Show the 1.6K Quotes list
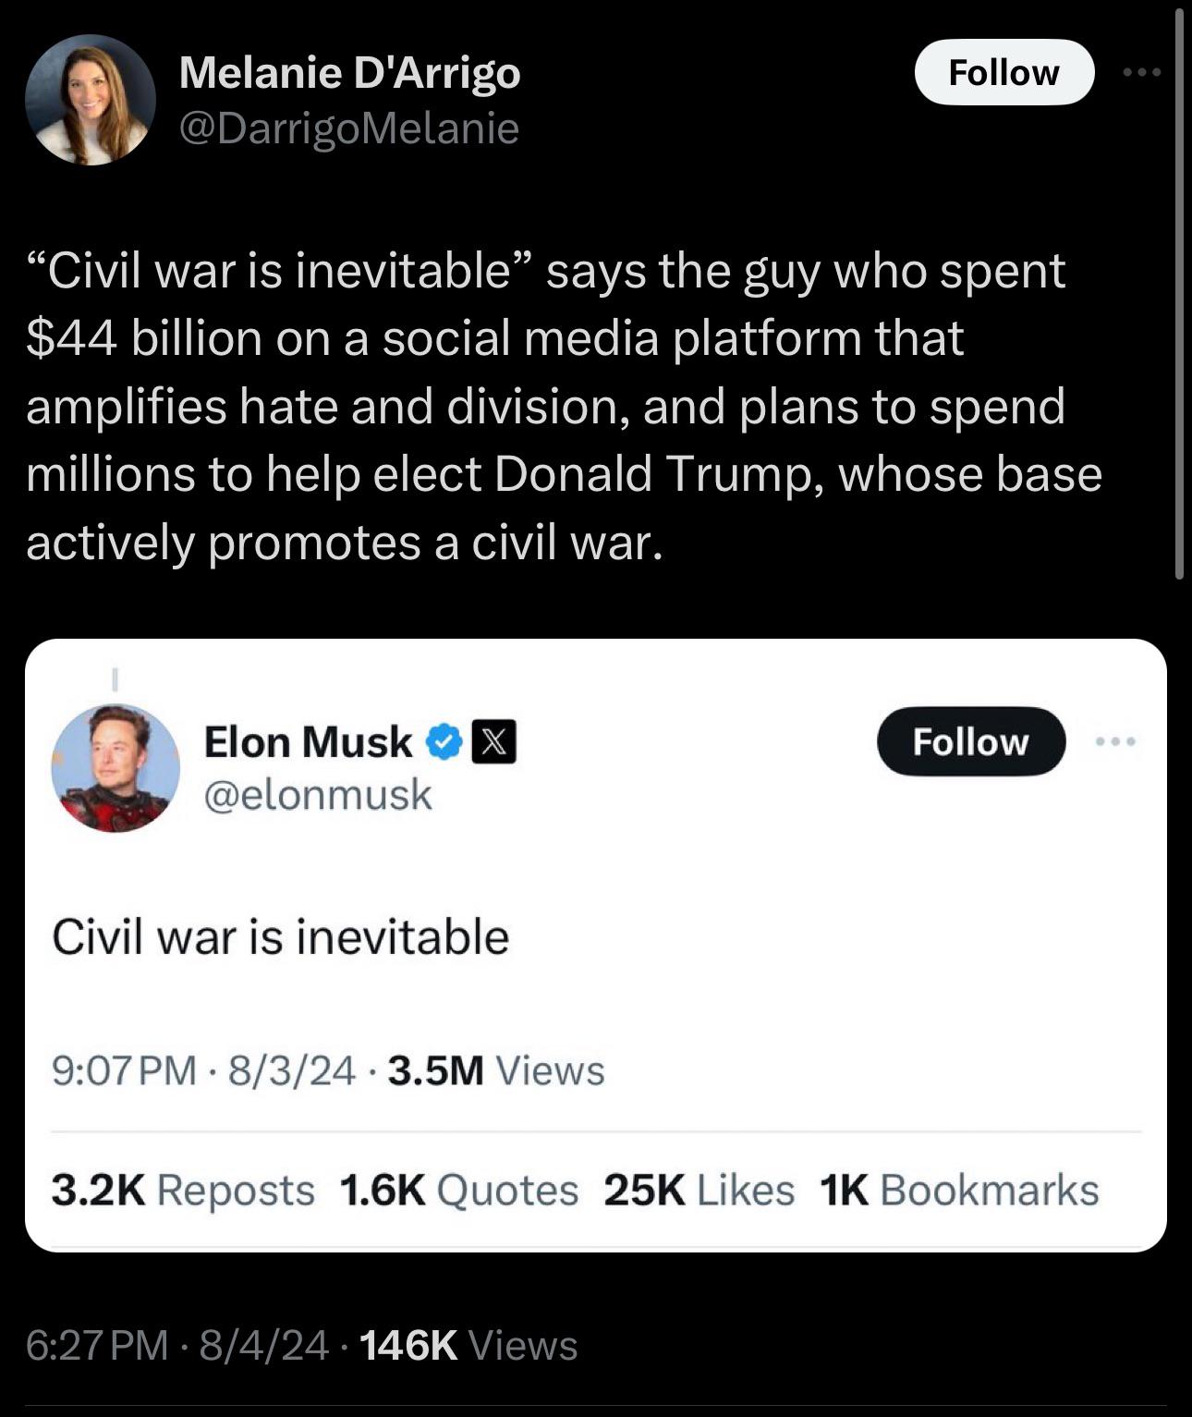 (458, 1190)
